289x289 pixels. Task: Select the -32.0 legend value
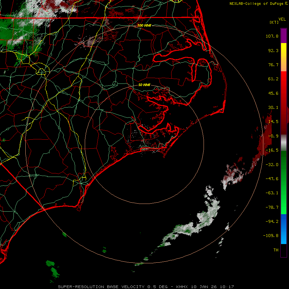pyautogui.click(x=272, y=165)
